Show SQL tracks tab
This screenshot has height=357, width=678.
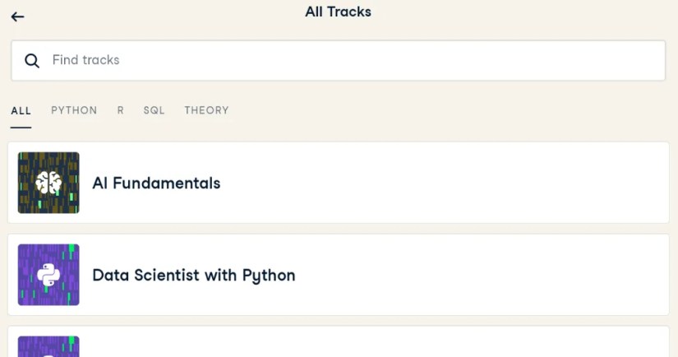[154, 110]
